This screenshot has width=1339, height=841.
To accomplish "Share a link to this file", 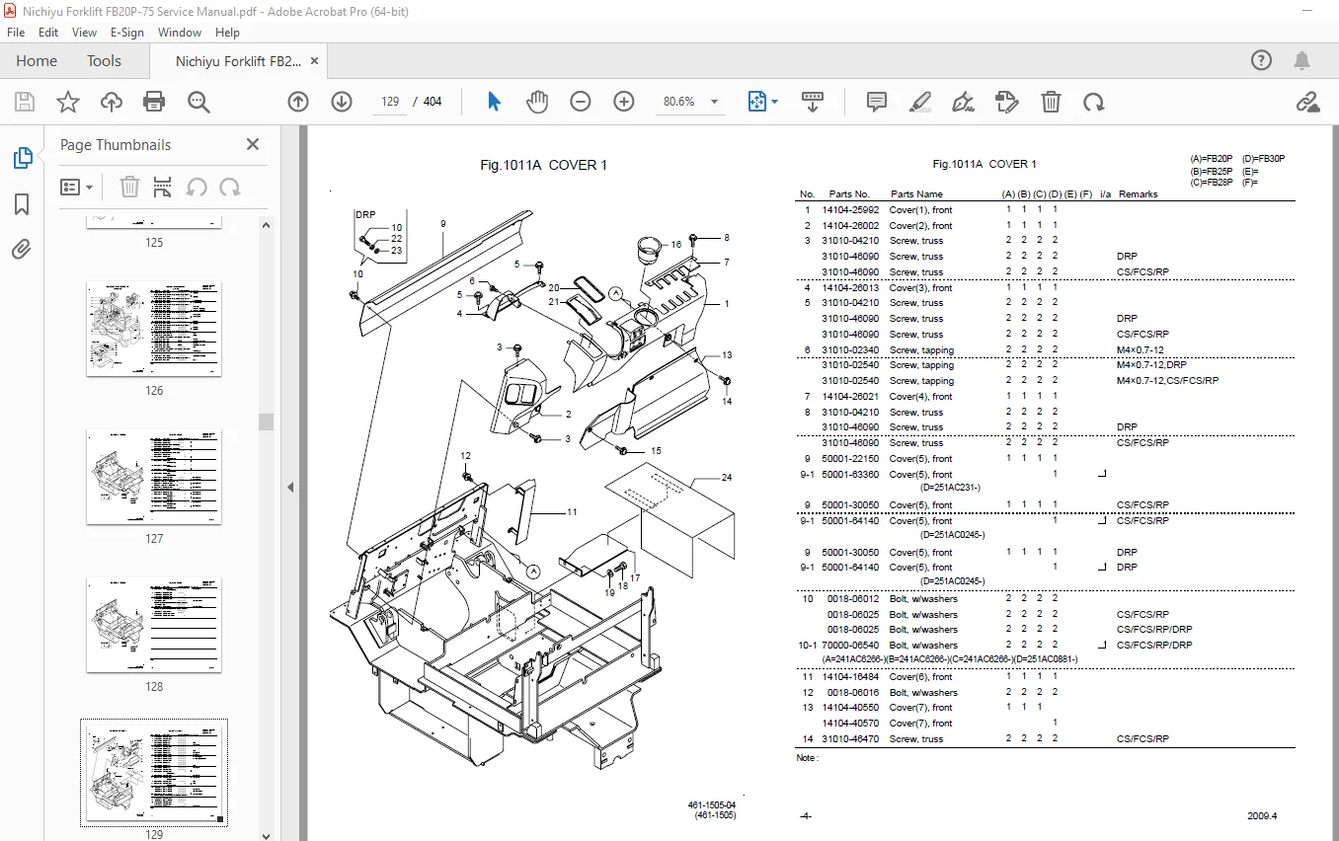I will tap(1308, 102).
